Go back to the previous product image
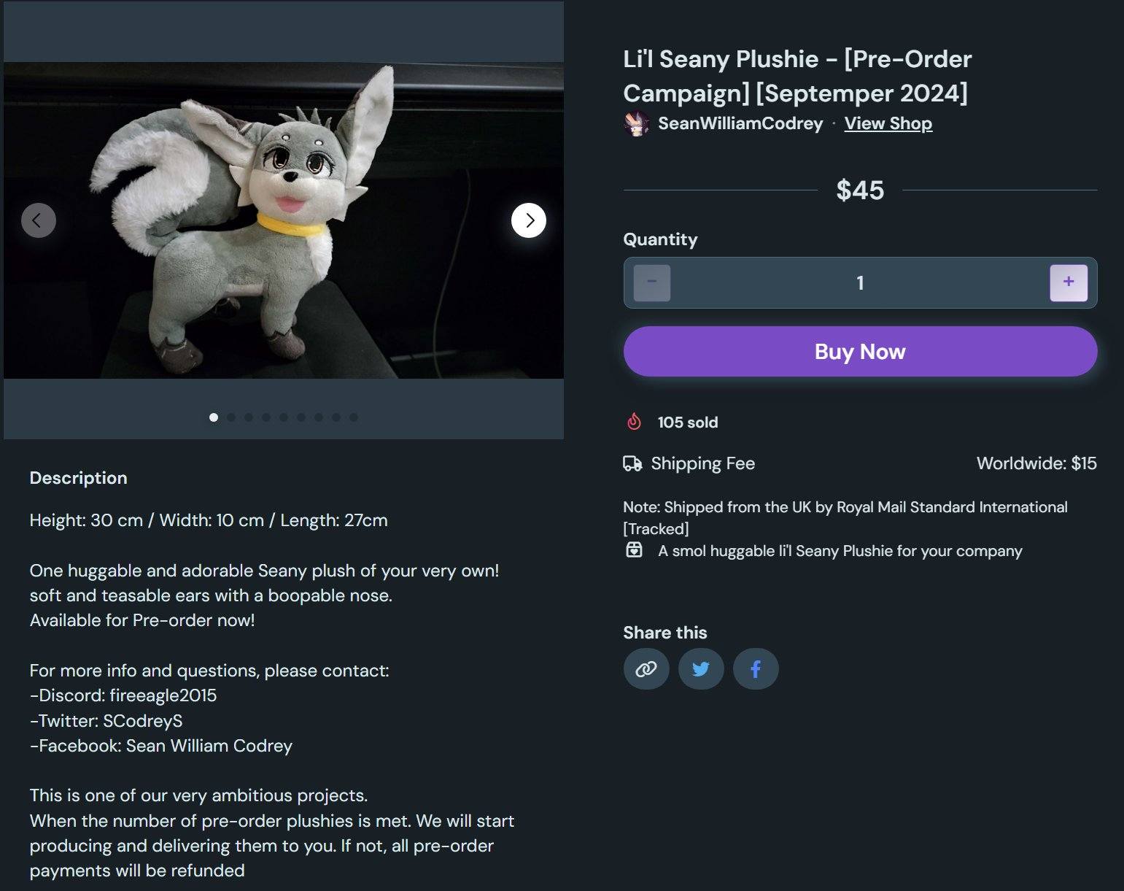This screenshot has width=1124, height=891. tap(39, 220)
